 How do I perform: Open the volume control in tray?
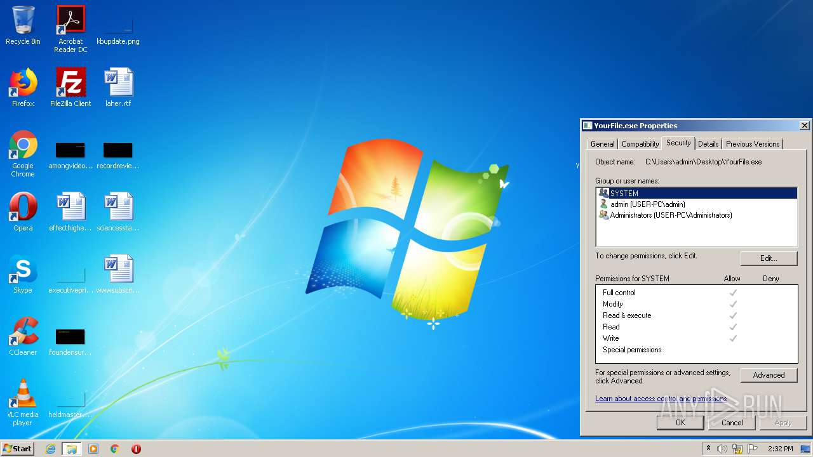(722, 449)
